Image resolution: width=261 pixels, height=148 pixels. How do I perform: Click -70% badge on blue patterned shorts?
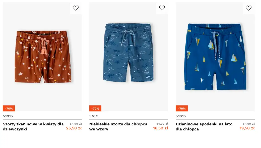95,109
